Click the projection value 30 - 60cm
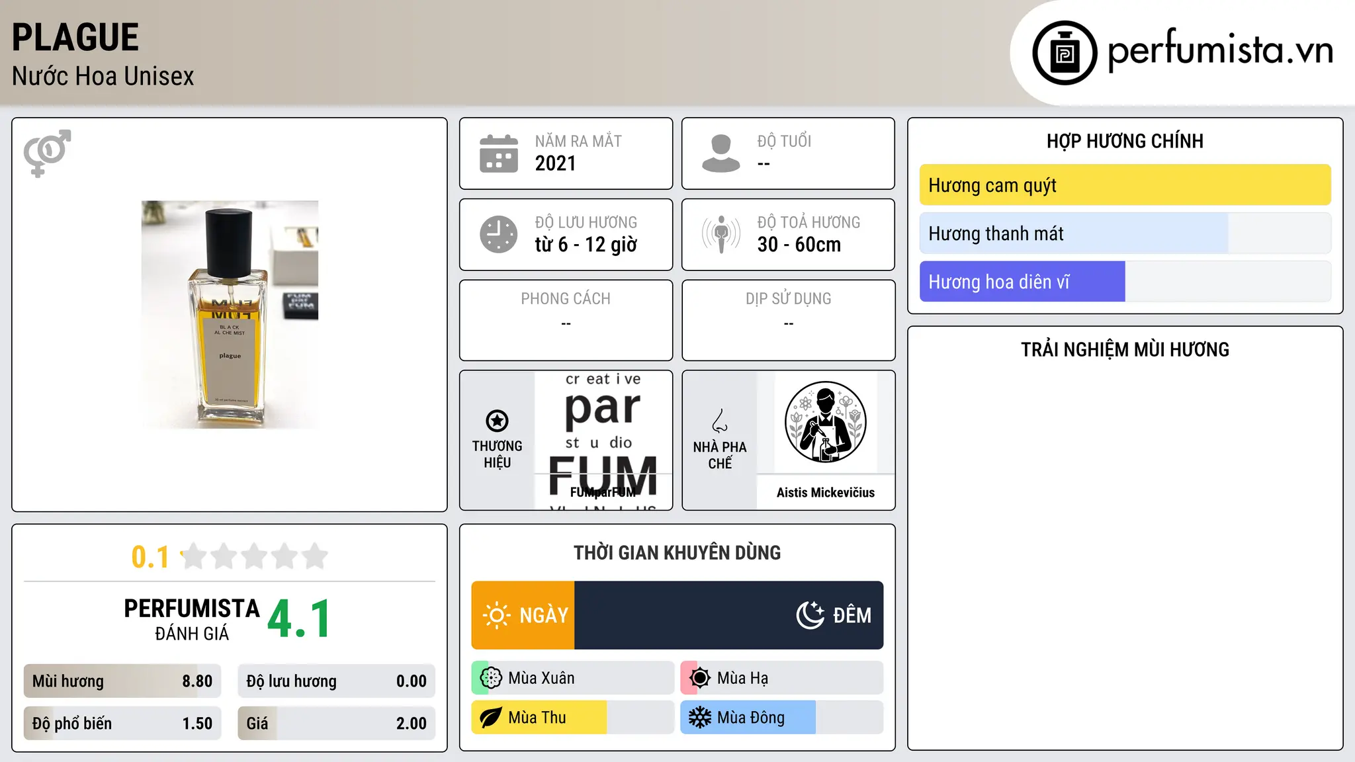The image size is (1355, 762). 799,245
